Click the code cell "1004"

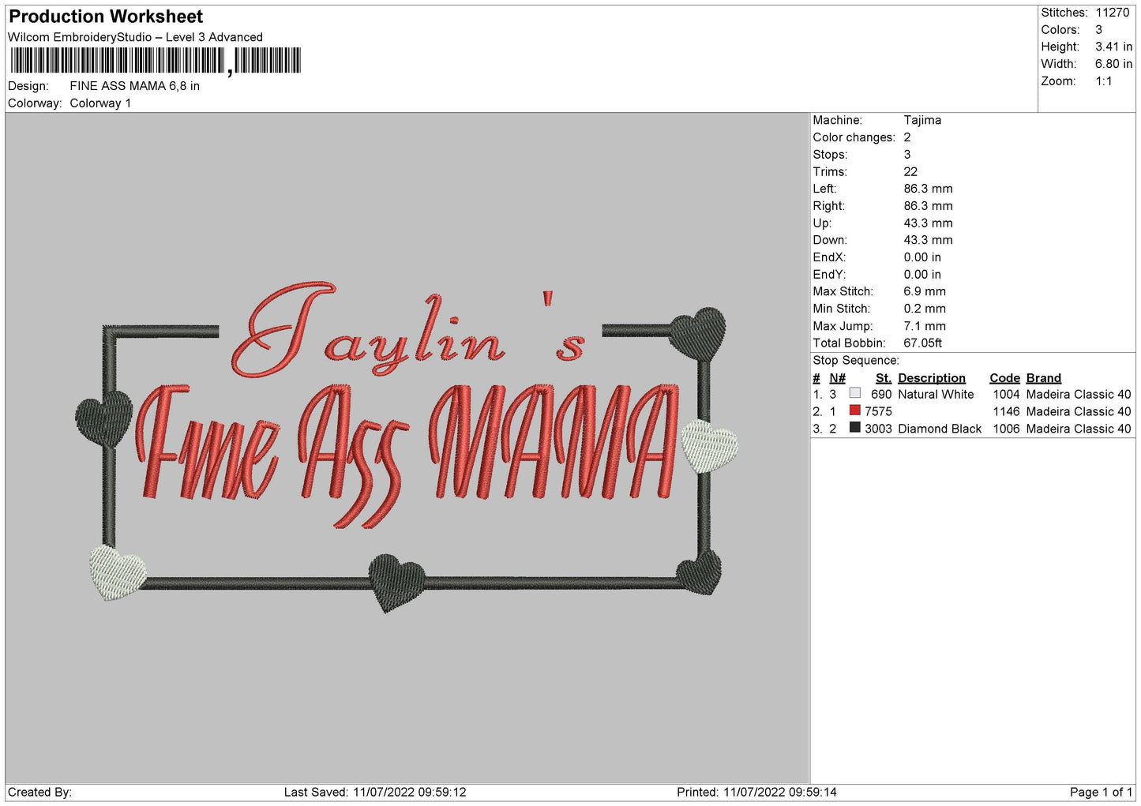tap(1006, 395)
